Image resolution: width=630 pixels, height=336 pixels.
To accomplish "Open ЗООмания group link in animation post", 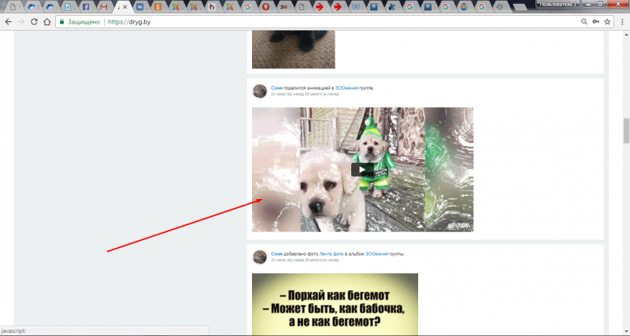I will click(x=346, y=87).
